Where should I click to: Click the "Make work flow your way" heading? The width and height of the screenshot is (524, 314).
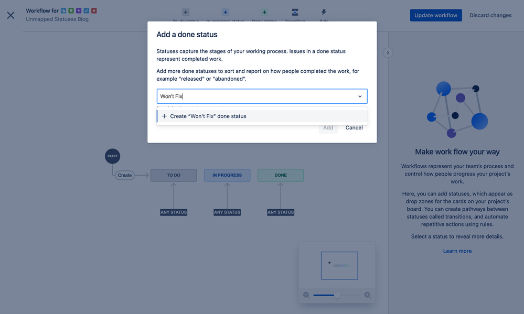click(x=457, y=151)
